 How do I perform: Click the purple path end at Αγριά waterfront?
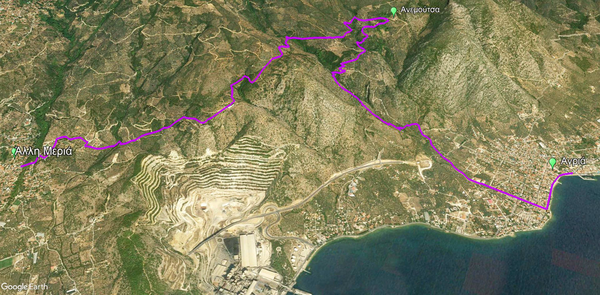coord(571,173)
